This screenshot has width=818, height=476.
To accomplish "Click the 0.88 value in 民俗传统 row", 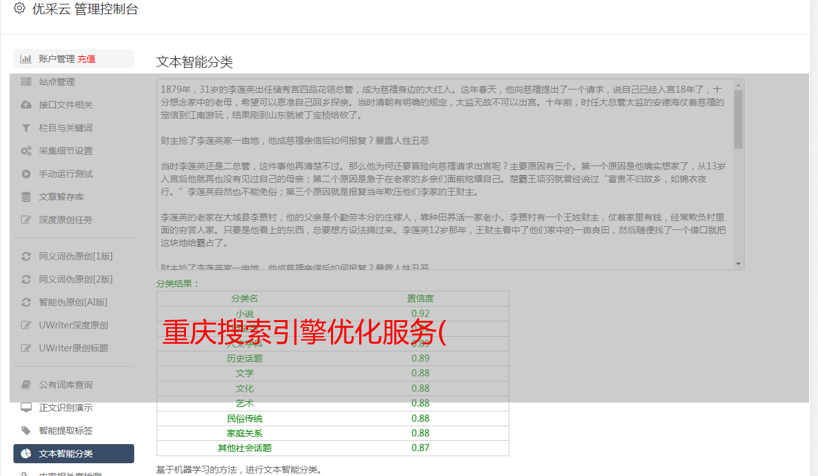I will [x=421, y=418].
